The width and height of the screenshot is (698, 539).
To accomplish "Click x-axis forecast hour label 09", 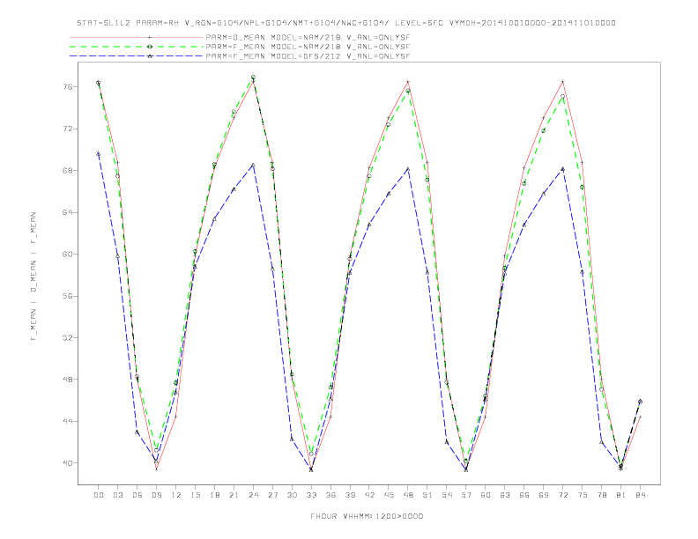I will pyautogui.click(x=156, y=495).
